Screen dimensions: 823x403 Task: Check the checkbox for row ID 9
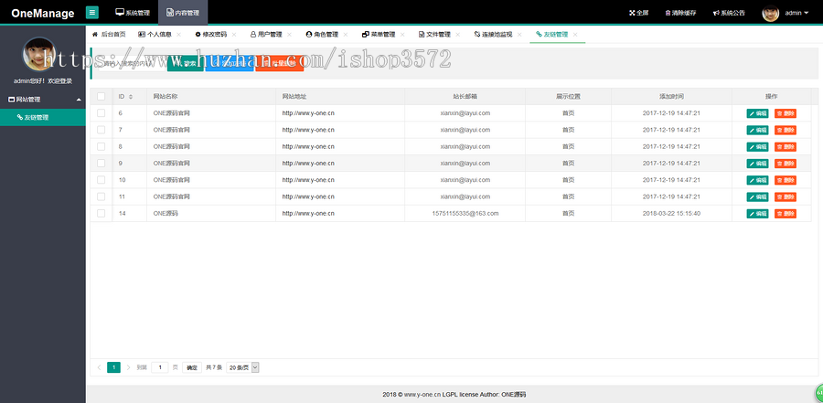(102, 164)
